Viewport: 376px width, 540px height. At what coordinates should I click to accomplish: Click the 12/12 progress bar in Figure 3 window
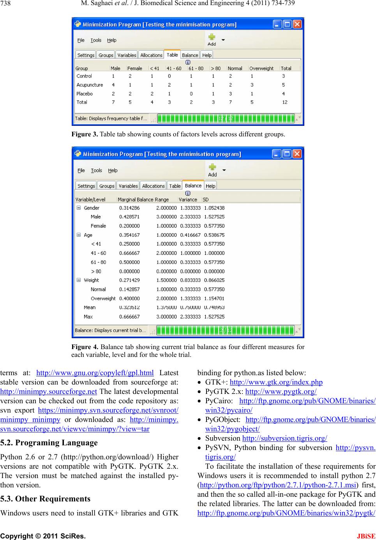pos(226,118)
